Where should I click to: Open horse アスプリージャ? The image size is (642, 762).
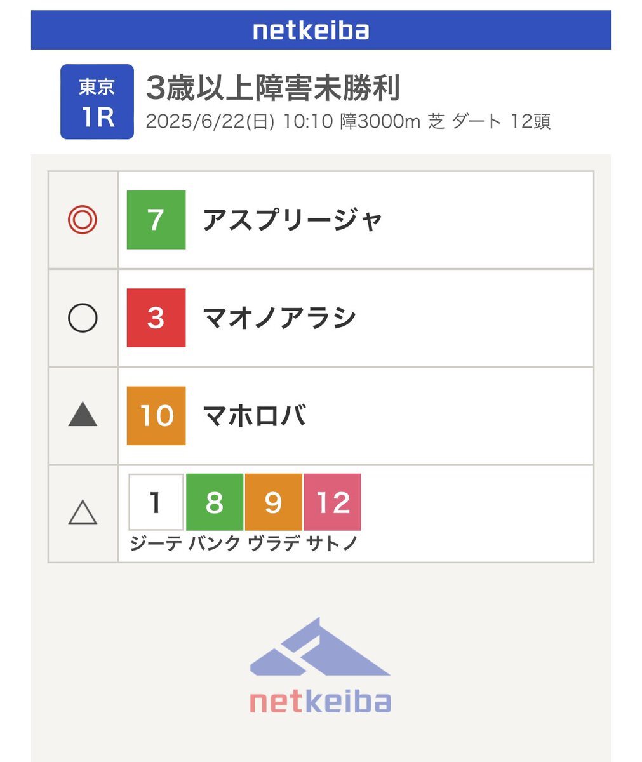pos(293,220)
